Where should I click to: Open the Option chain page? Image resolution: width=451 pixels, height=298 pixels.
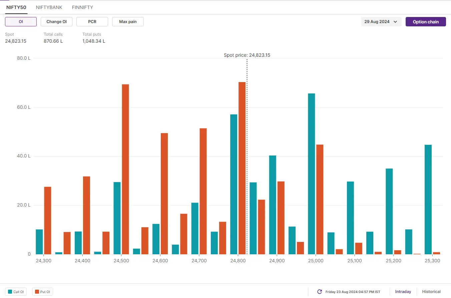[x=426, y=22]
